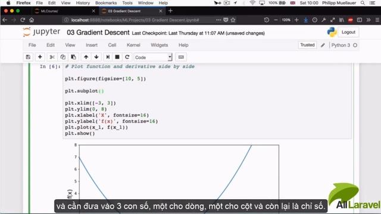Open the command palette keyboard icon
381x214 pixels.
181,57
